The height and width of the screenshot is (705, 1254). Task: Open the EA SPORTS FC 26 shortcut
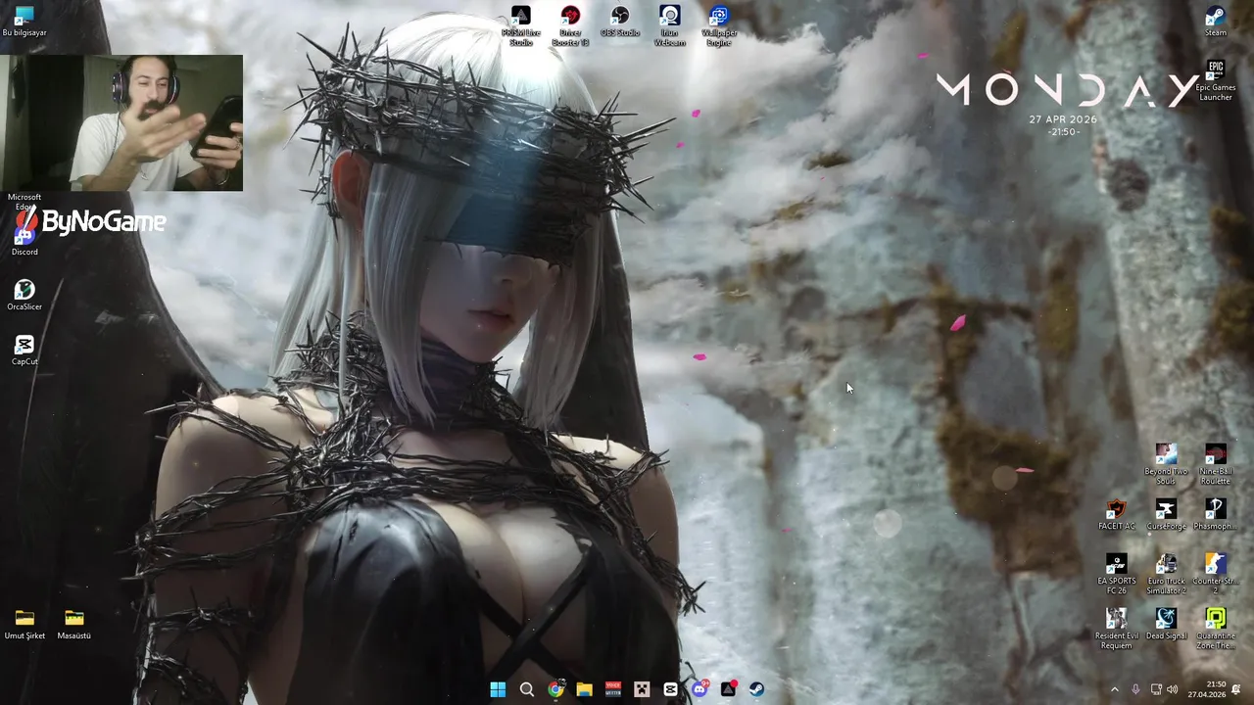click(x=1116, y=574)
